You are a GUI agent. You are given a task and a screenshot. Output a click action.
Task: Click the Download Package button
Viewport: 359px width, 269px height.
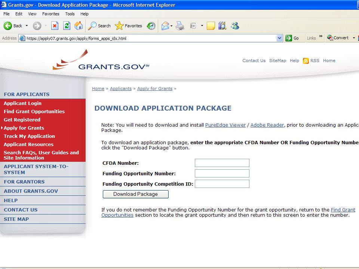(135, 194)
